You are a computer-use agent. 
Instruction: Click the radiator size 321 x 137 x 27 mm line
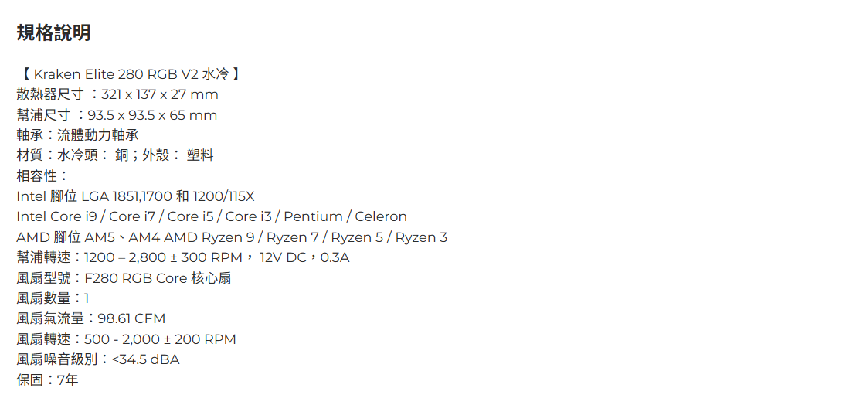(x=117, y=94)
